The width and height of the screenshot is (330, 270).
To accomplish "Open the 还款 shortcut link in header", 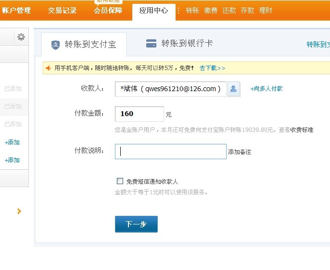I will 229,10.
